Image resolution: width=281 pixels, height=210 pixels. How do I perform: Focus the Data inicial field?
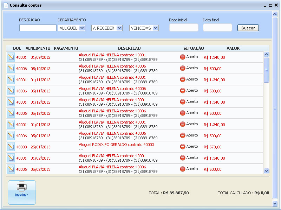pyautogui.click(x=184, y=28)
